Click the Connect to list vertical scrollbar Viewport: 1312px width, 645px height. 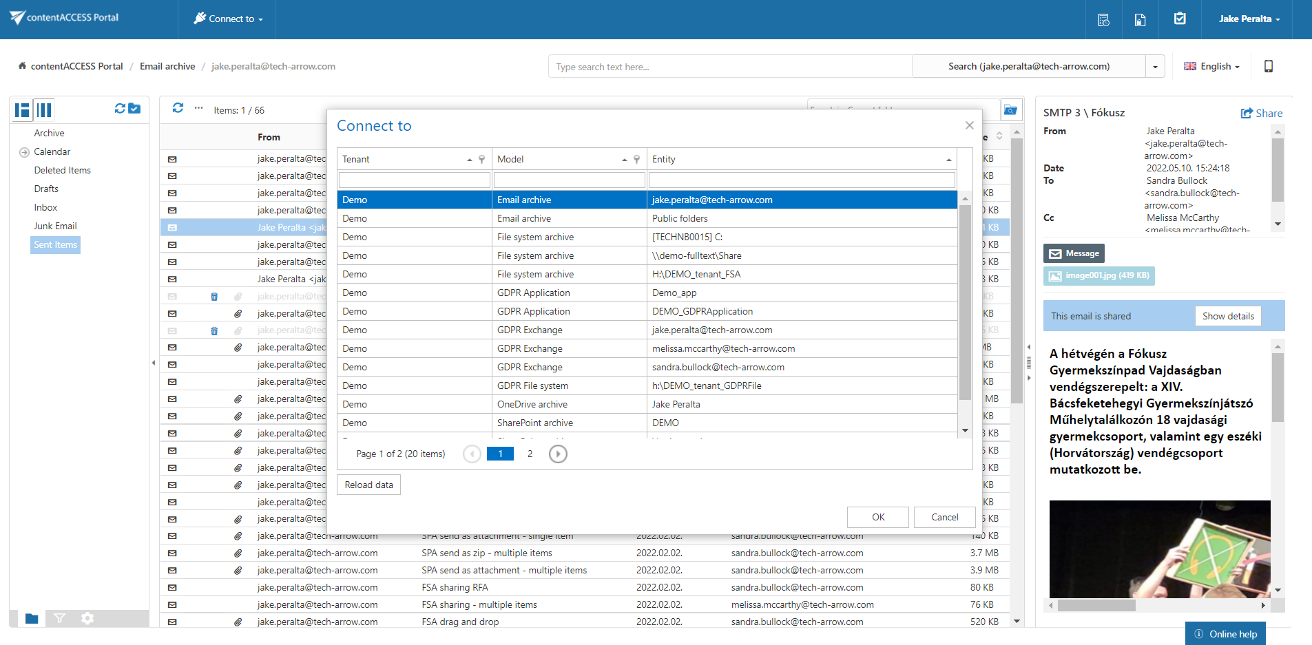click(964, 303)
